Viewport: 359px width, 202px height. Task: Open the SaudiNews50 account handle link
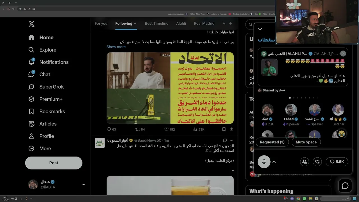[x=148, y=140]
